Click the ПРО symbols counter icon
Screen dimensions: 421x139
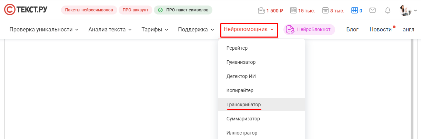(293, 10)
